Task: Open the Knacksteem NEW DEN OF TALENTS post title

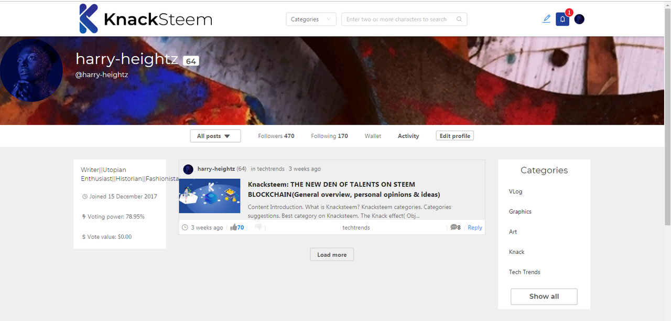Action: (x=344, y=189)
